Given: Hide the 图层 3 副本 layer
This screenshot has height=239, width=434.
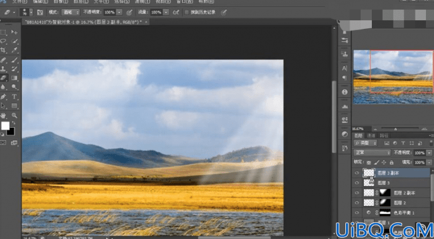Looking at the screenshot, I should pos(357,173).
